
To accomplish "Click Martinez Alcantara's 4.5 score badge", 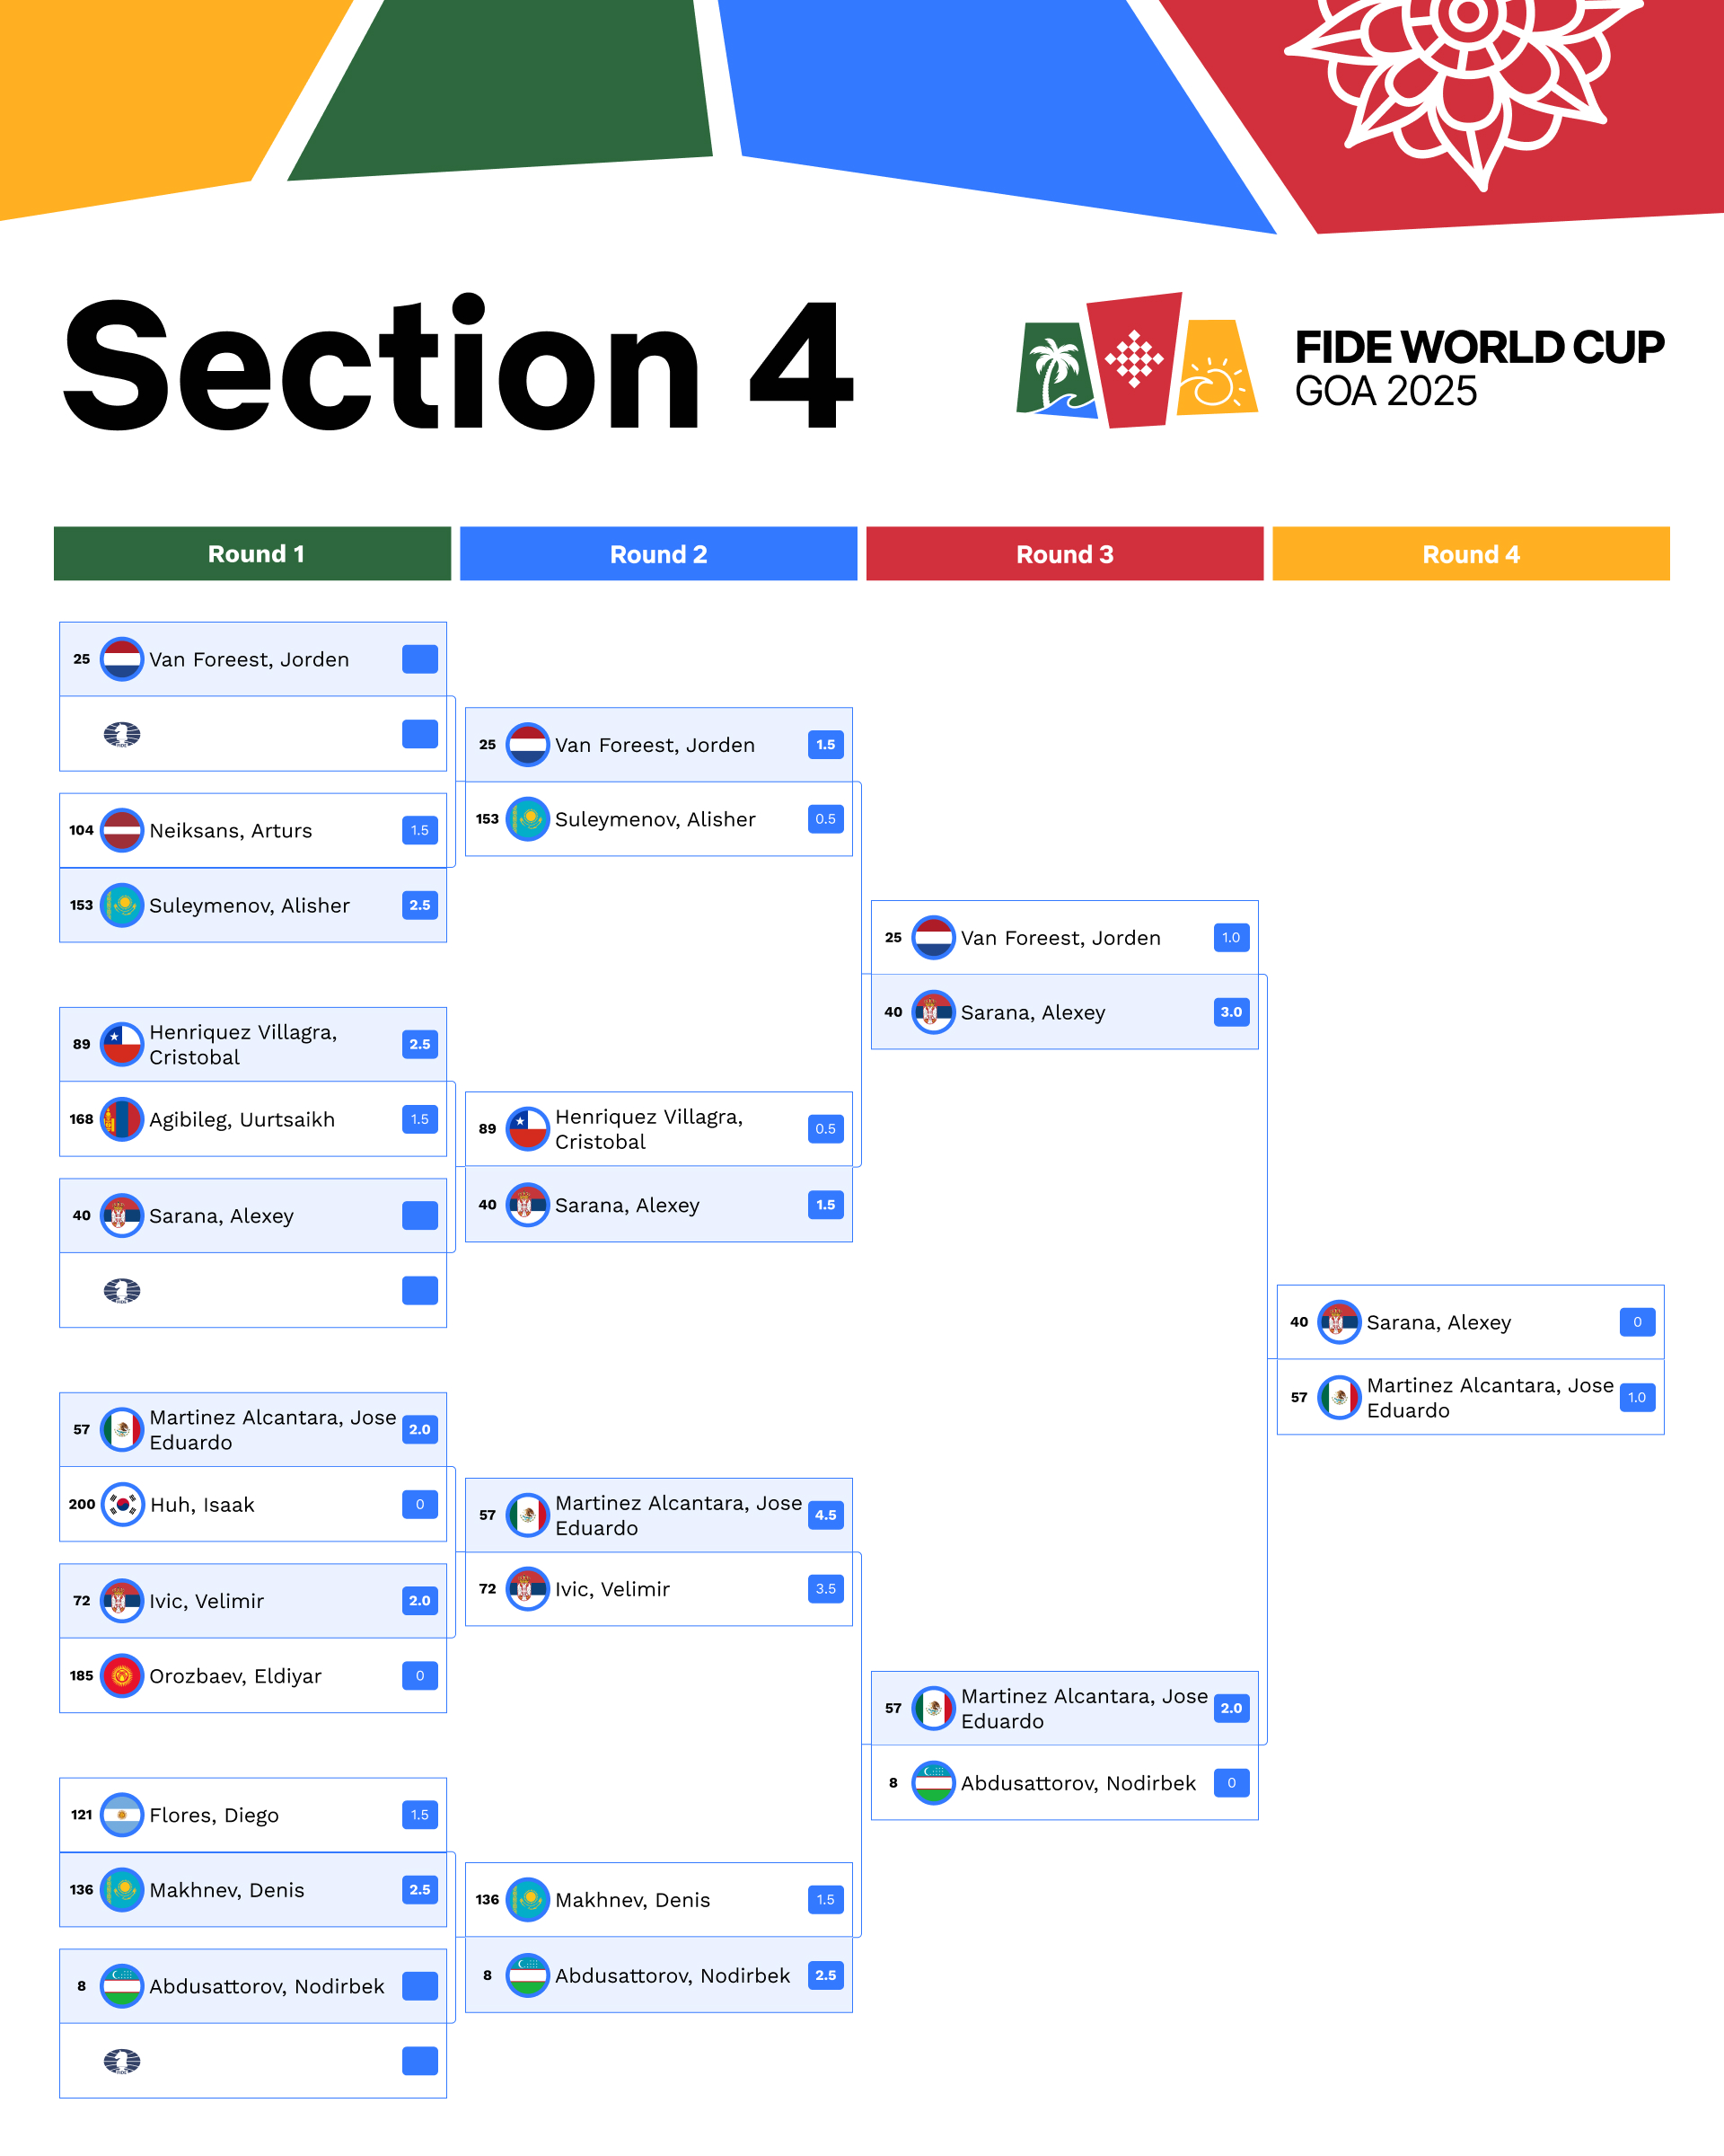I will click(825, 1515).
